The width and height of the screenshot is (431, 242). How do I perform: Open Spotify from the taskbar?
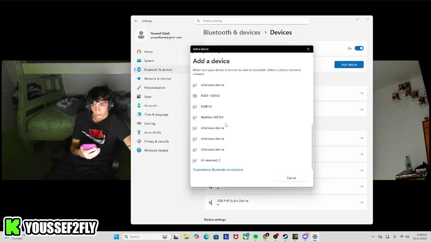point(256,237)
